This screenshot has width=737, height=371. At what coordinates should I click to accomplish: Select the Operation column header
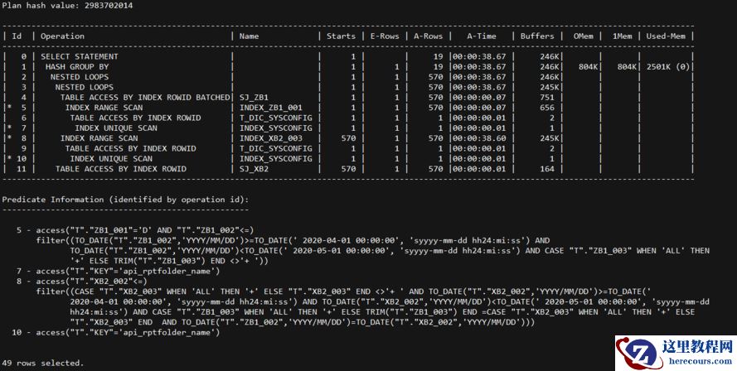click(x=62, y=36)
